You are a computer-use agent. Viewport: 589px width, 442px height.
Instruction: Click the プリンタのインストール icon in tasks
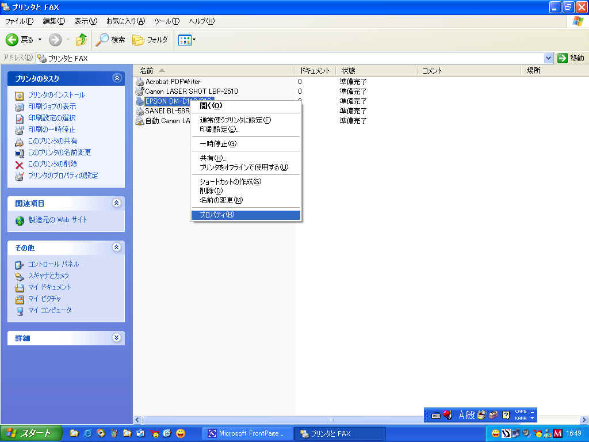[19, 96]
